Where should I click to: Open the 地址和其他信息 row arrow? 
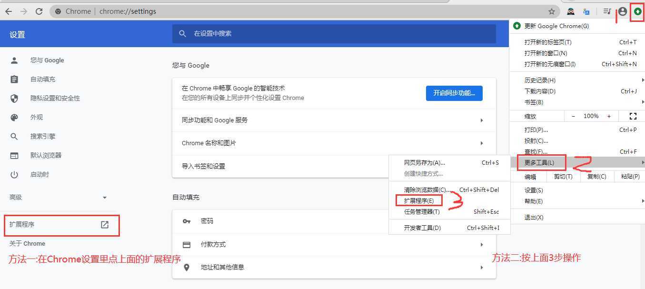click(482, 268)
